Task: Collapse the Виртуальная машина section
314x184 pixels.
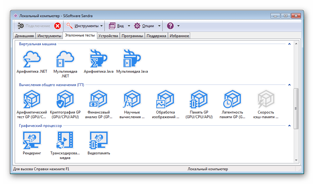Action: coord(289,44)
